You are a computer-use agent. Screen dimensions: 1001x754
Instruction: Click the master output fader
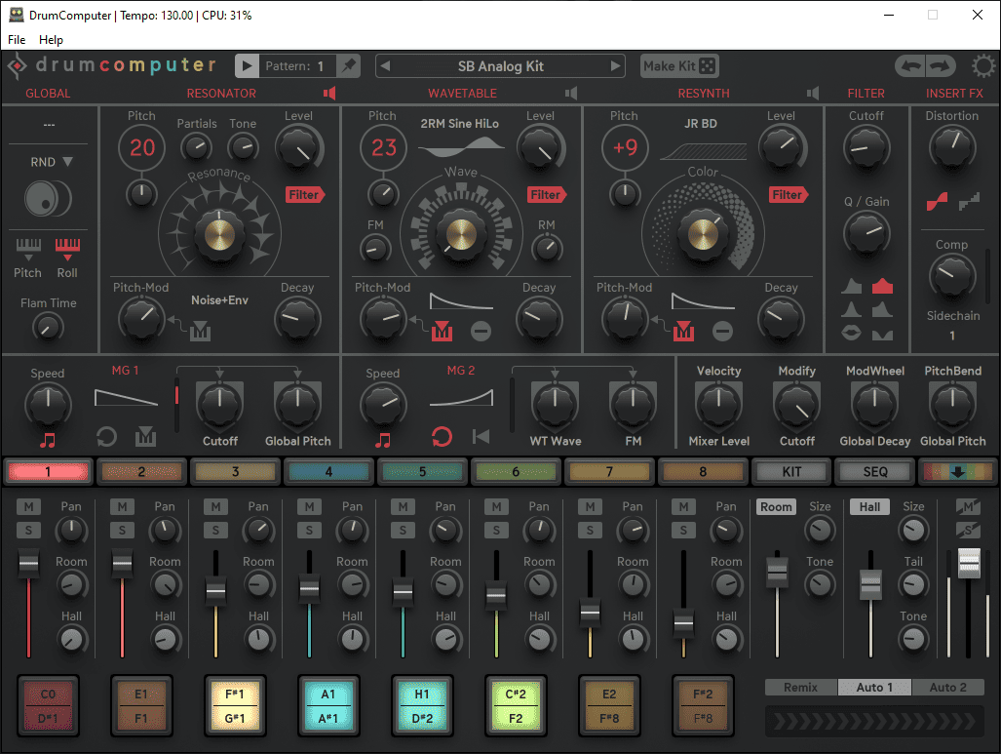[969, 562]
